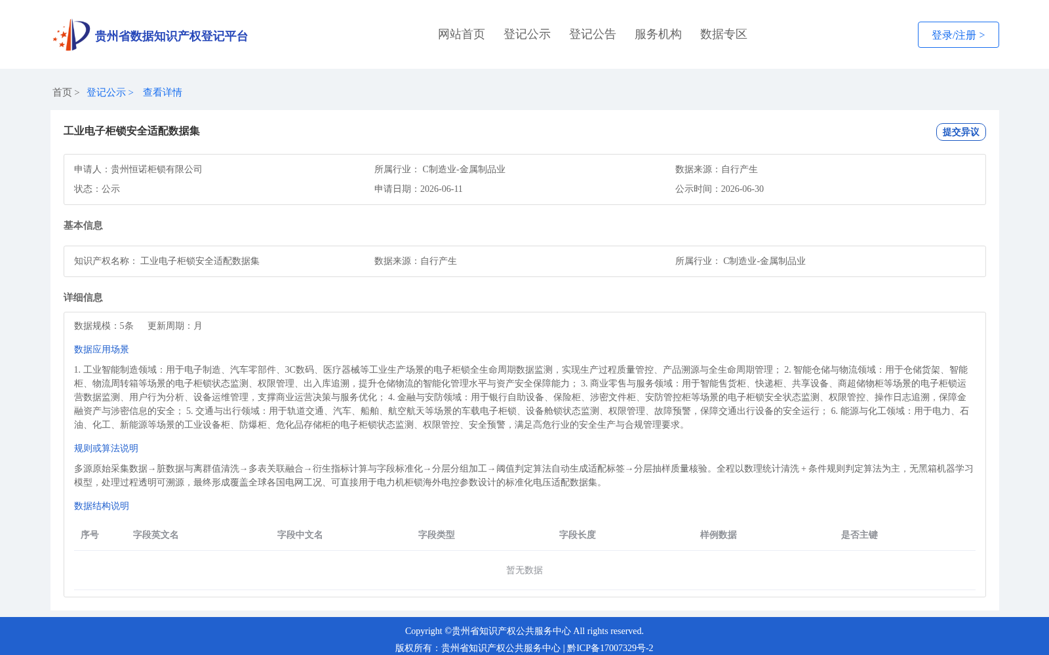The width and height of the screenshot is (1049, 655).
Task: Click 申请日期：2026-06-11 text
Action: coord(418,189)
